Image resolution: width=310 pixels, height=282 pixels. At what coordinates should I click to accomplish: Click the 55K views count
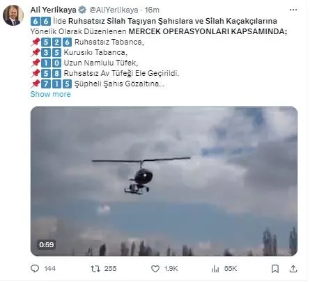click(231, 269)
